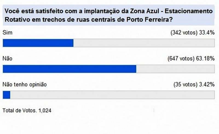Click the "(35 votos)" vote count
The image size is (219, 134).
pyautogui.click(x=185, y=85)
